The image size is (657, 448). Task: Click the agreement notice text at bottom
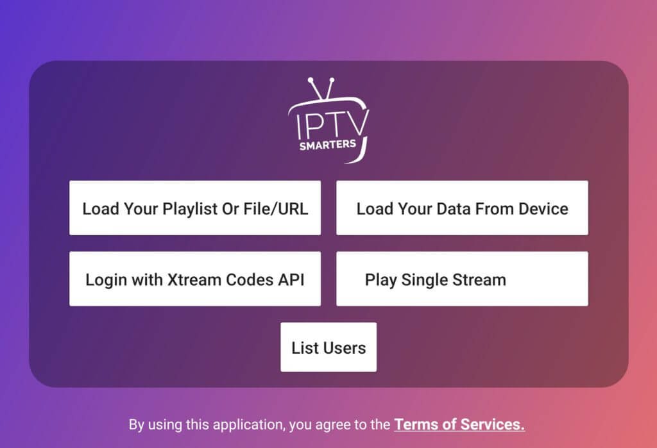click(327, 424)
